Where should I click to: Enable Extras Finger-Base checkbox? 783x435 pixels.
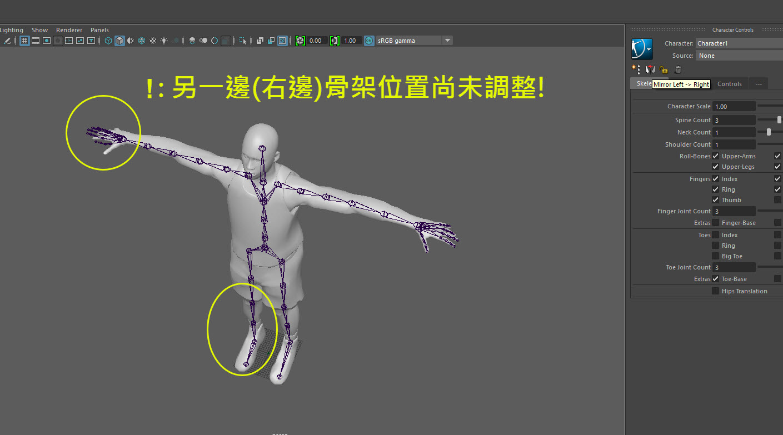[716, 223]
